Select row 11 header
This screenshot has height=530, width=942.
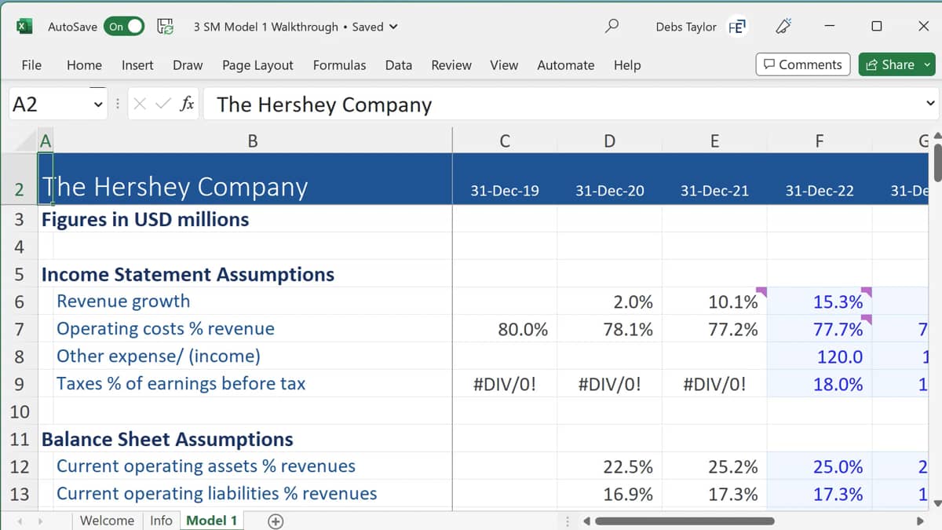pyautogui.click(x=19, y=439)
